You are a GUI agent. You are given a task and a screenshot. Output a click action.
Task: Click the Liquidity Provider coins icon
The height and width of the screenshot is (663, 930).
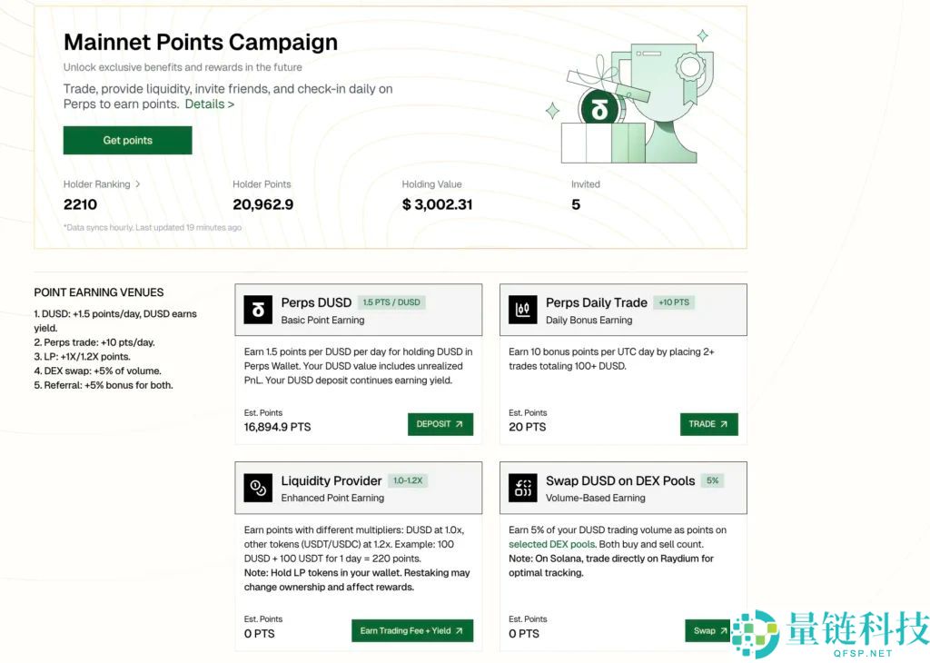click(x=258, y=488)
